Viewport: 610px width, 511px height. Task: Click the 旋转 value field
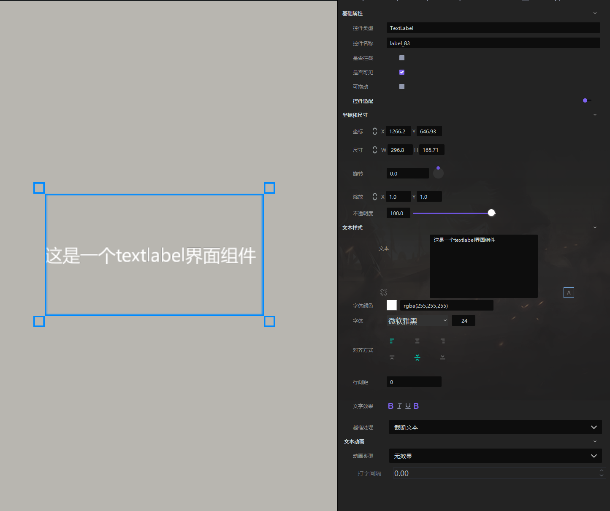408,173
